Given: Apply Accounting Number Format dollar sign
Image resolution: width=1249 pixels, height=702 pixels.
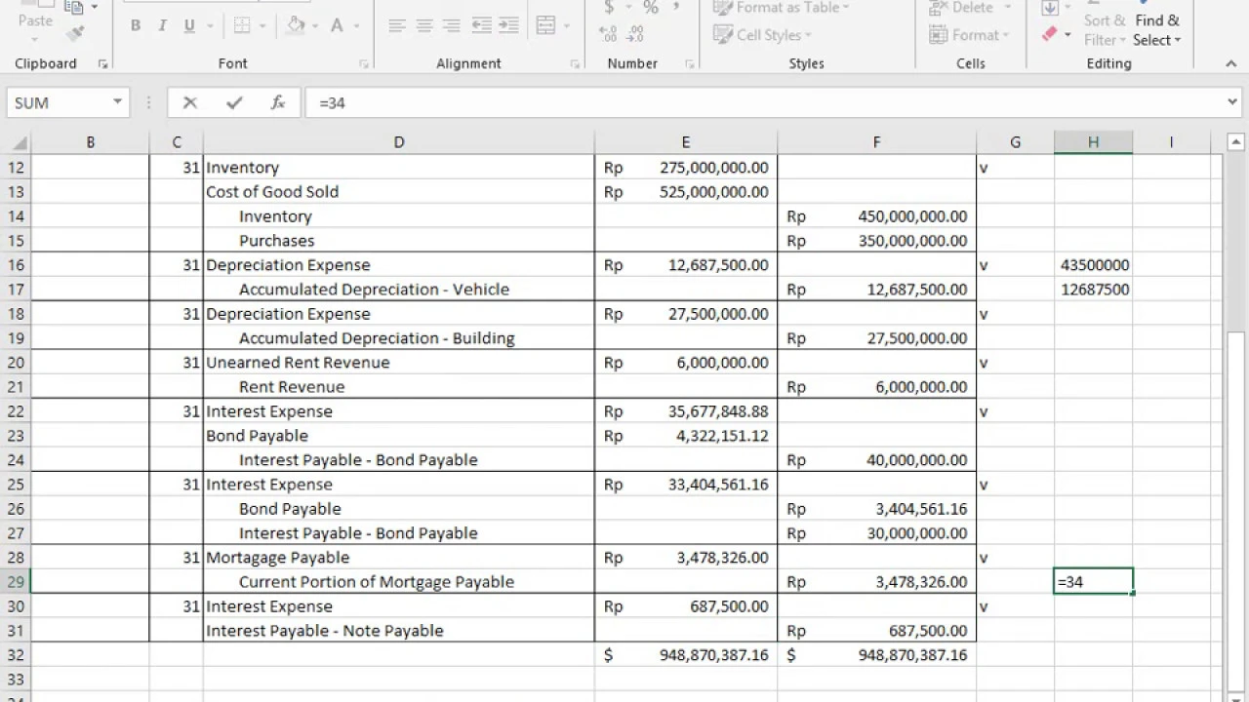Looking at the screenshot, I should [x=609, y=8].
